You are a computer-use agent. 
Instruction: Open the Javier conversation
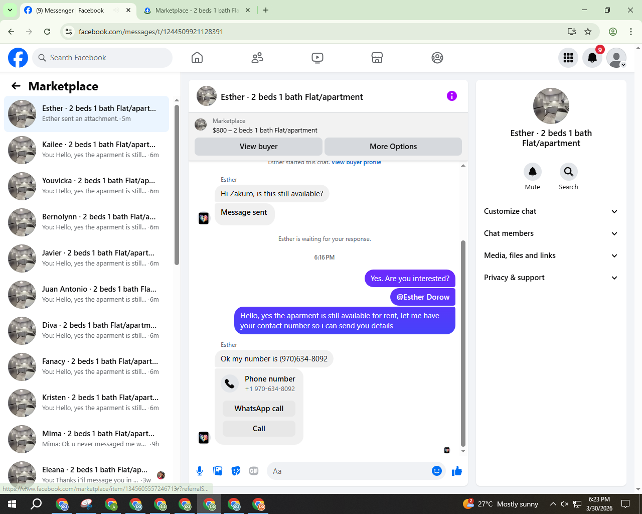[x=87, y=258]
